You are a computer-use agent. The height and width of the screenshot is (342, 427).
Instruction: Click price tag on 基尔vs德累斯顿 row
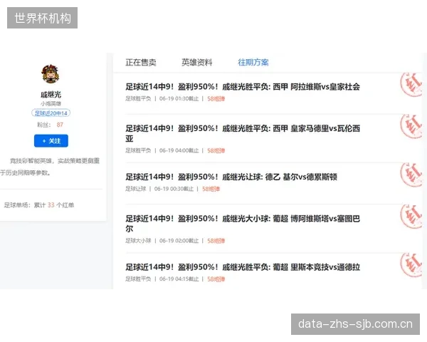coord(211,189)
